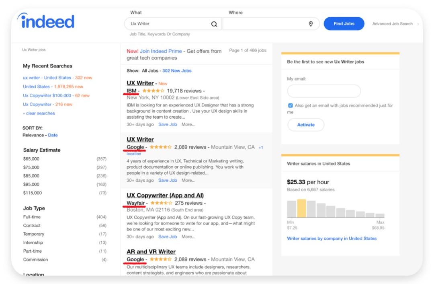The image size is (434, 284).
Task: Show 302 New Jobs
Action: pos(177,71)
